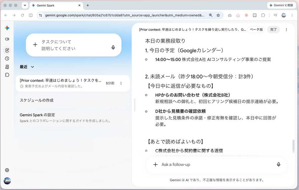Reload the page
299x190 pixels.
coord(22,15)
